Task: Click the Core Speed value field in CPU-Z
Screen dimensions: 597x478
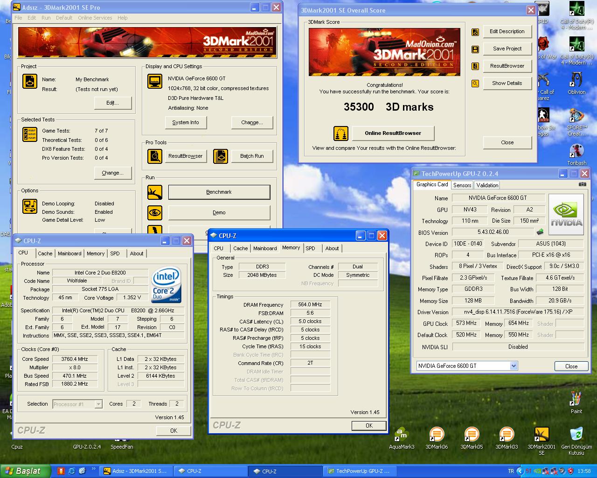Action: 75,359
